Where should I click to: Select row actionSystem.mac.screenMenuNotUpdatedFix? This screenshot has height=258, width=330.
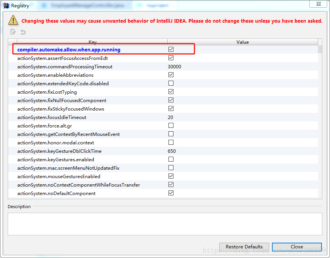[163, 168]
